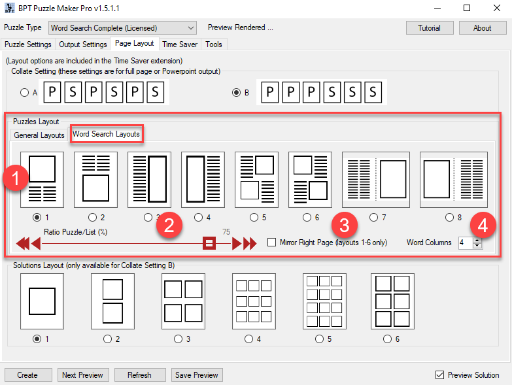Enable Mirror Right Page checkbox
The height and width of the screenshot is (385, 512).
[272, 243]
